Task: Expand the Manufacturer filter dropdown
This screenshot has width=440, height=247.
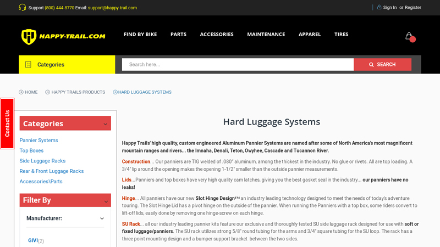Action: (102, 218)
